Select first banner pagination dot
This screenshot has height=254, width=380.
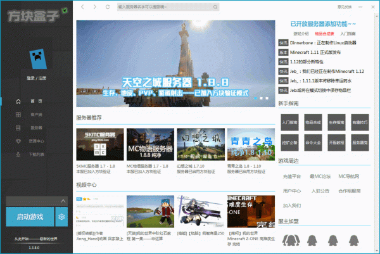pos(255,98)
